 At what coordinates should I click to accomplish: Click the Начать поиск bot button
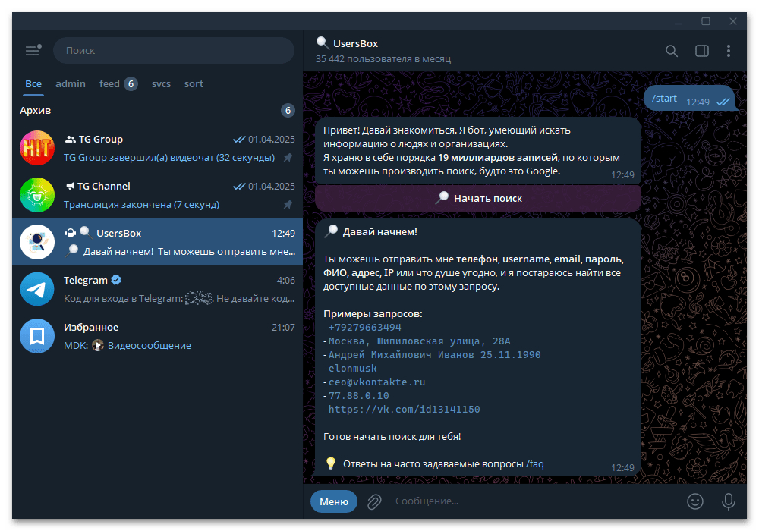point(478,198)
